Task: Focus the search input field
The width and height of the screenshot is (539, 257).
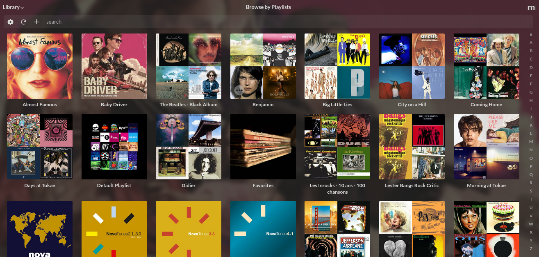Action: point(287,22)
